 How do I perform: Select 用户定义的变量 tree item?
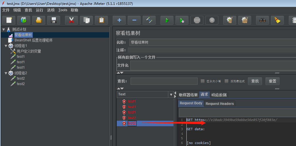point(29,51)
